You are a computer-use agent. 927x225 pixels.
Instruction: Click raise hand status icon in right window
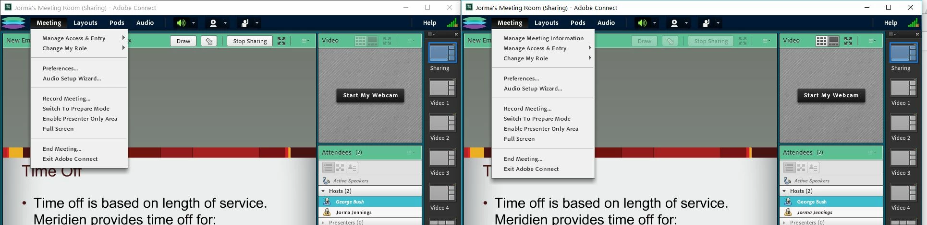click(x=706, y=23)
